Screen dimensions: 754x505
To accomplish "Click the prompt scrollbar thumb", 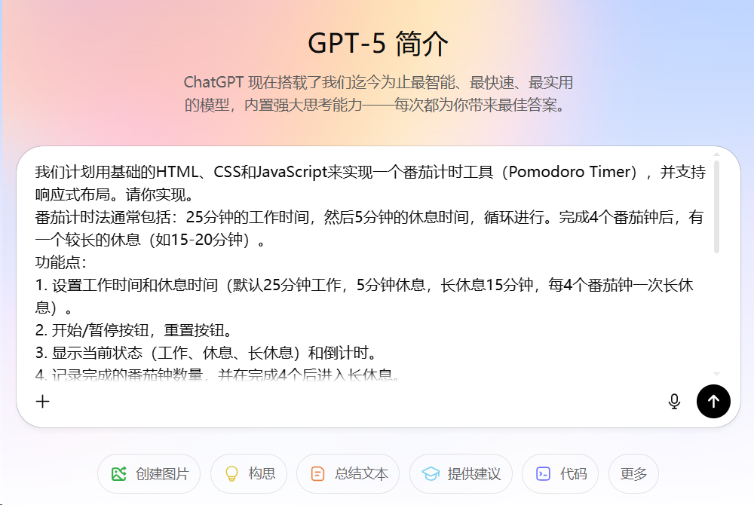I will point(716,207).
